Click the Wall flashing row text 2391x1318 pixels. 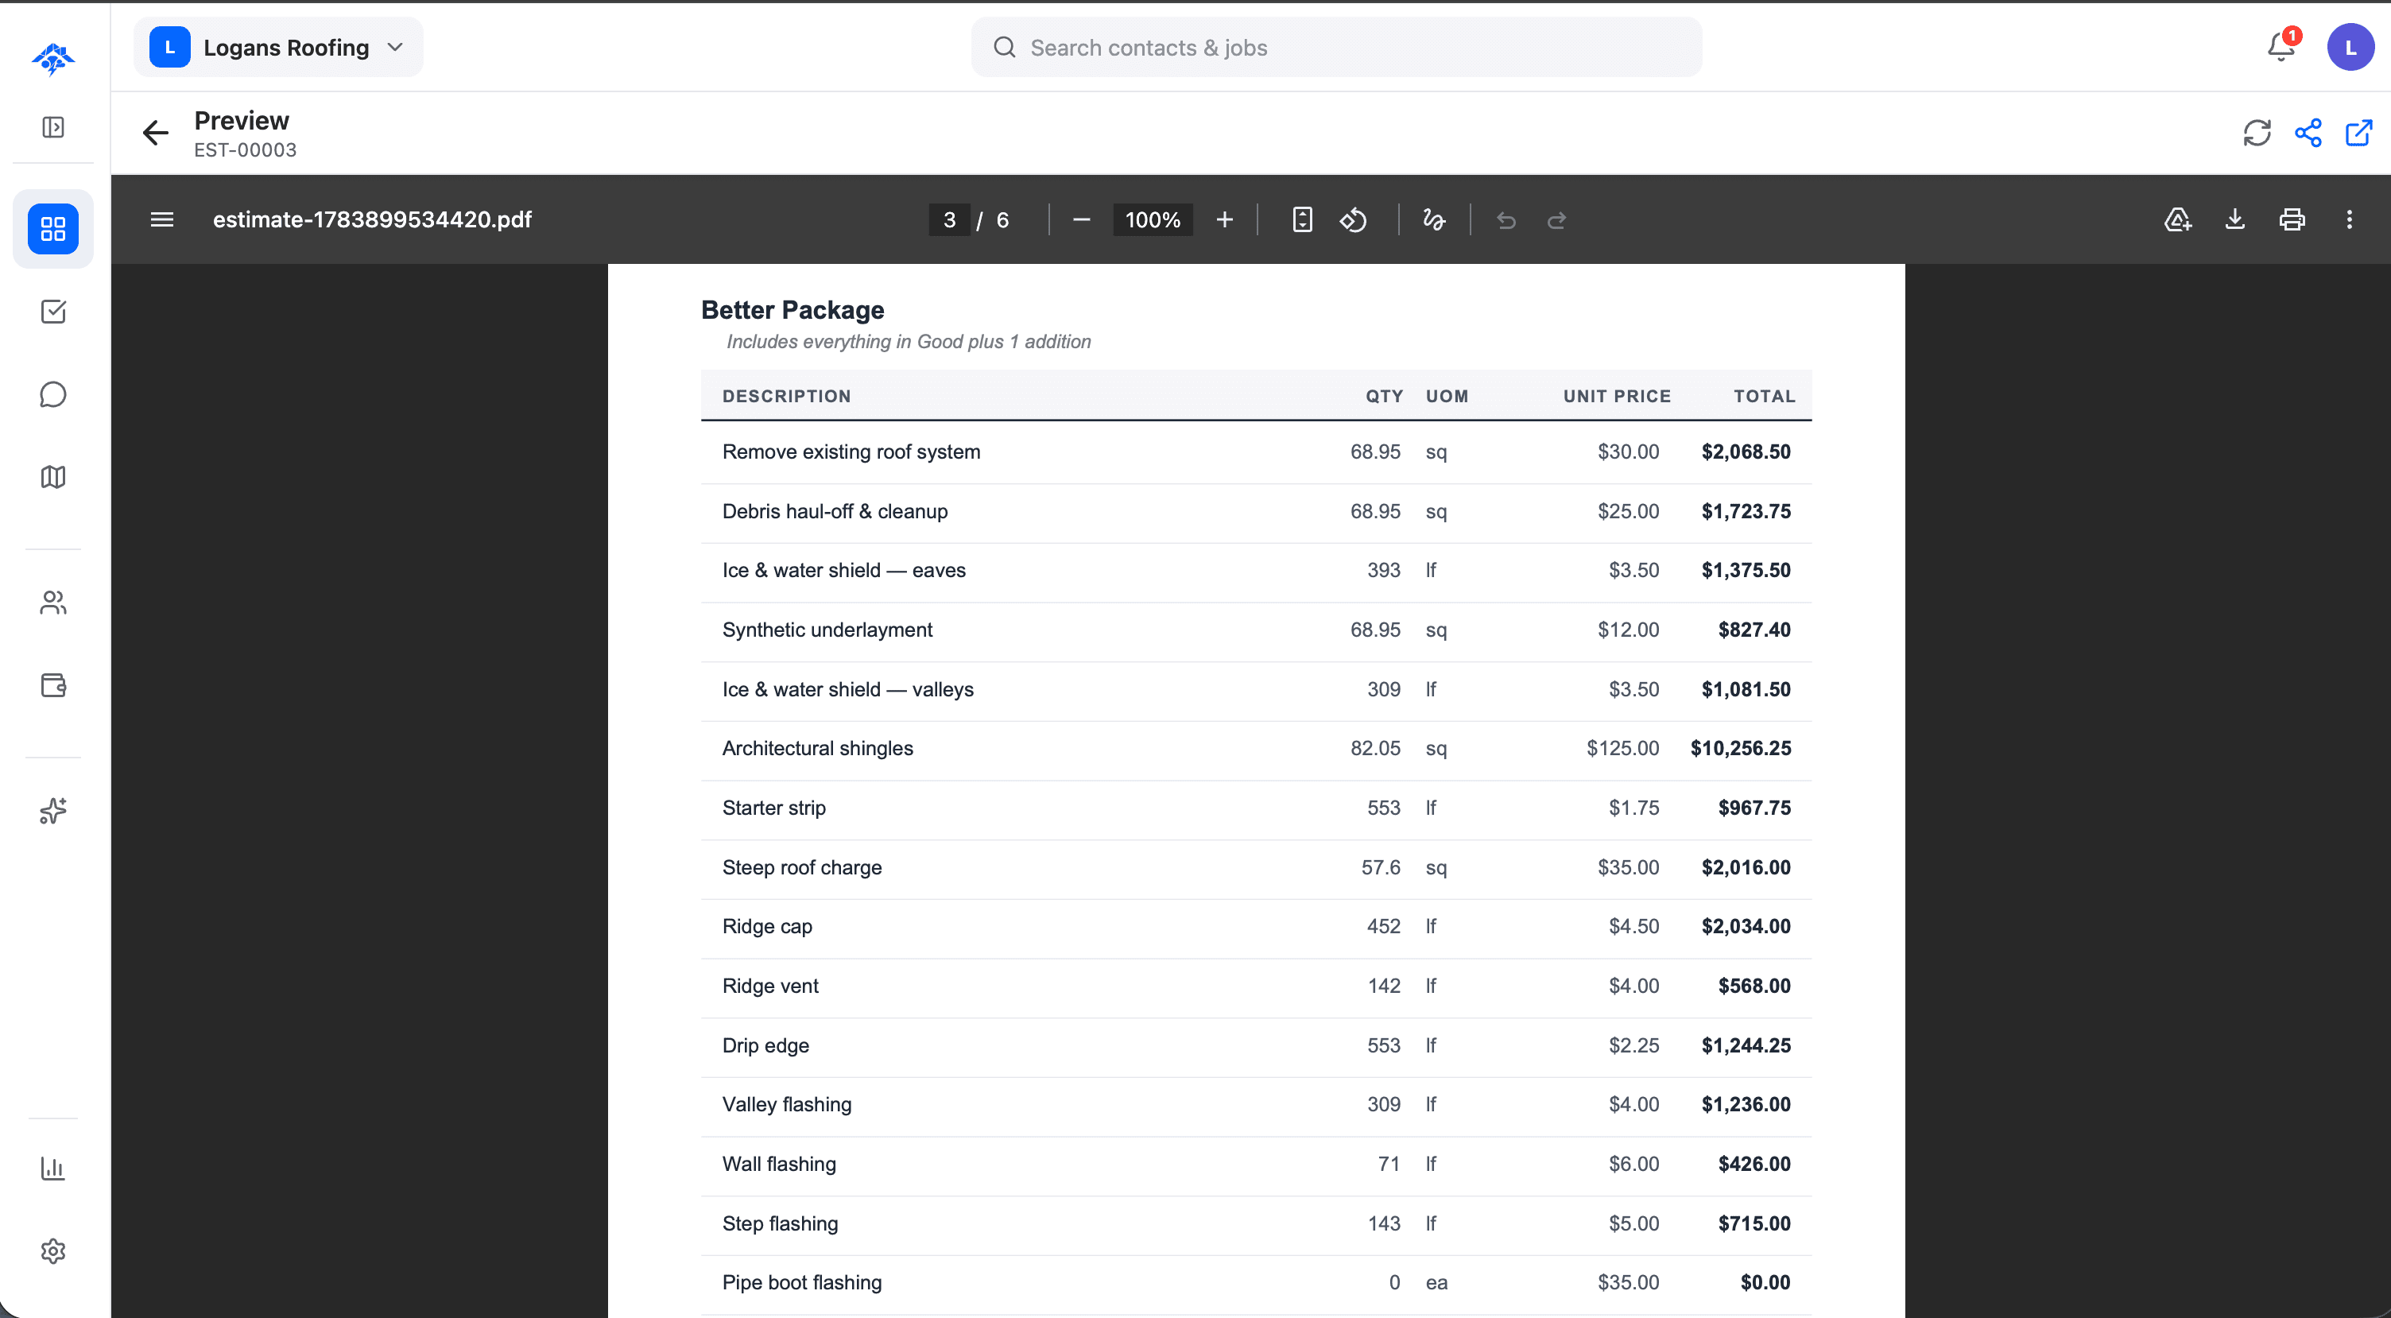(779, 1164)
